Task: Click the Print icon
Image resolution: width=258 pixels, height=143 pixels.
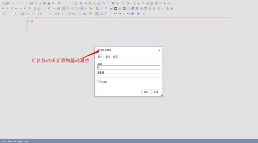Action: tap(44, 3)
